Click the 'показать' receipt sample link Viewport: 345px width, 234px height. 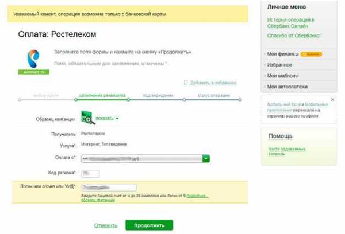click(105, 118)
